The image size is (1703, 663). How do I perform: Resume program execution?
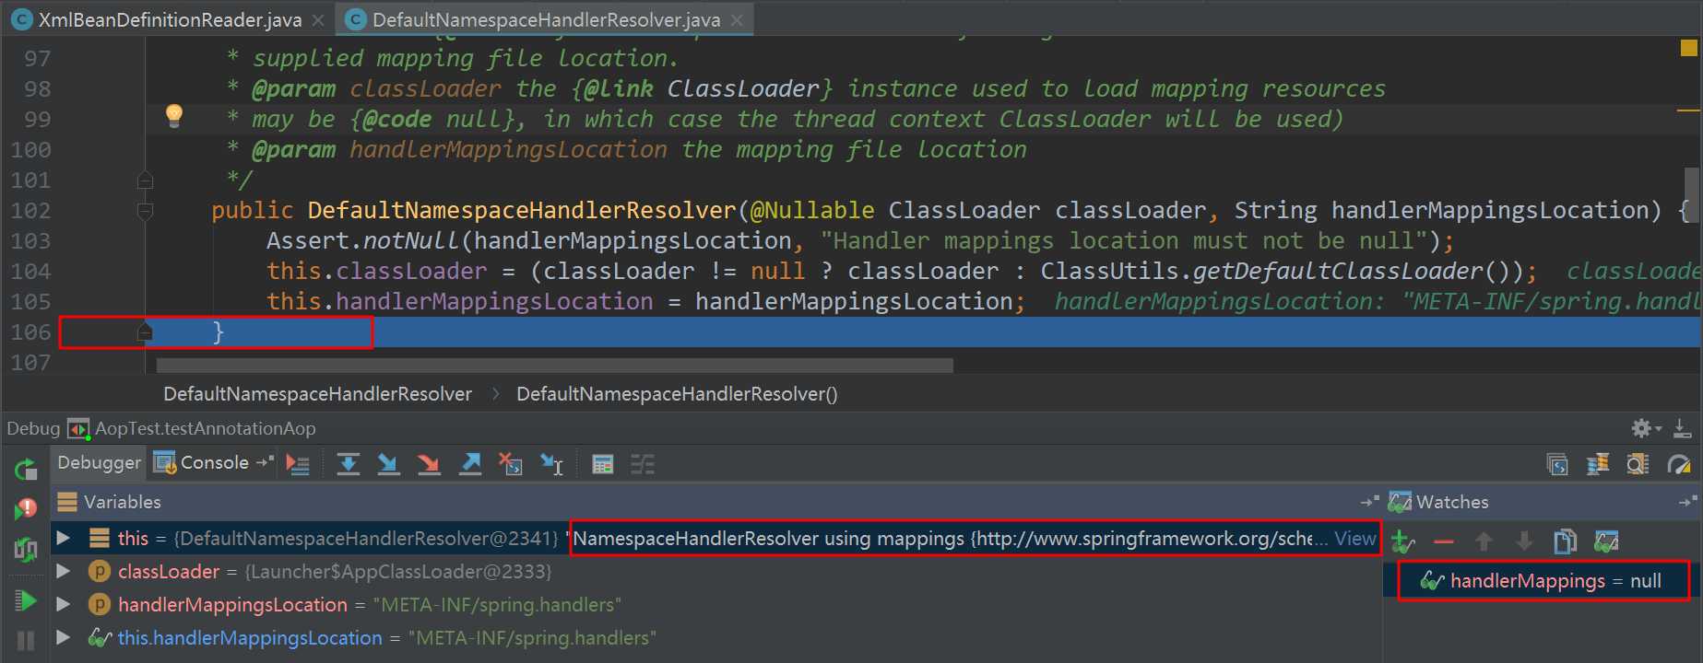click(26, 601)
